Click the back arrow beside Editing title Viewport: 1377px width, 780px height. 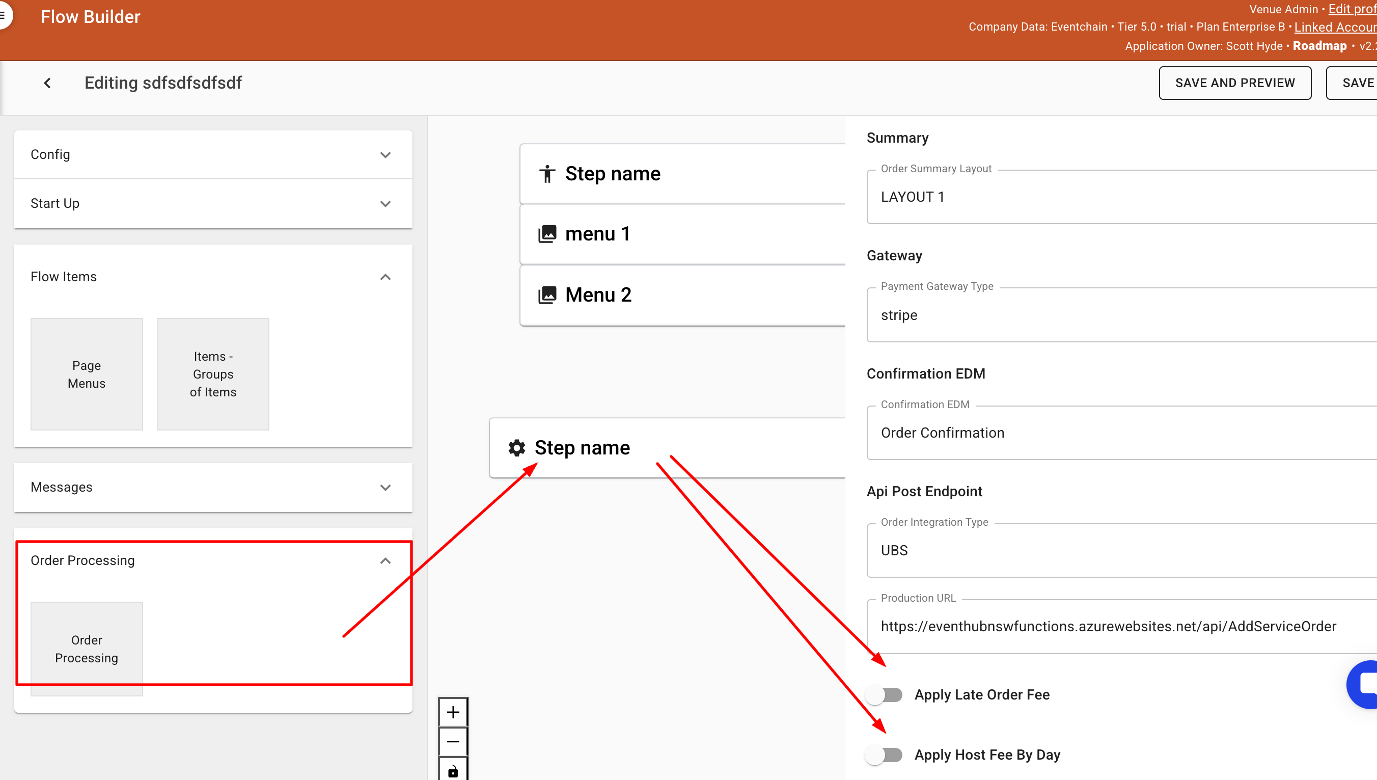click(47, 83)
